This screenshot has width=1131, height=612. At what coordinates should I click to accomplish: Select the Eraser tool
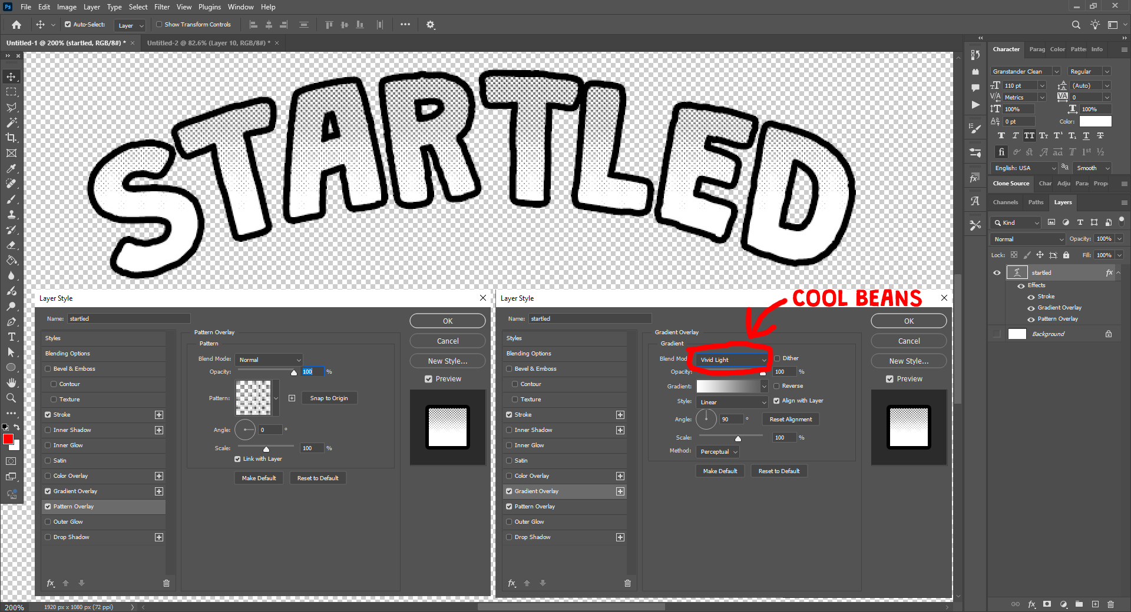[11, 245]
